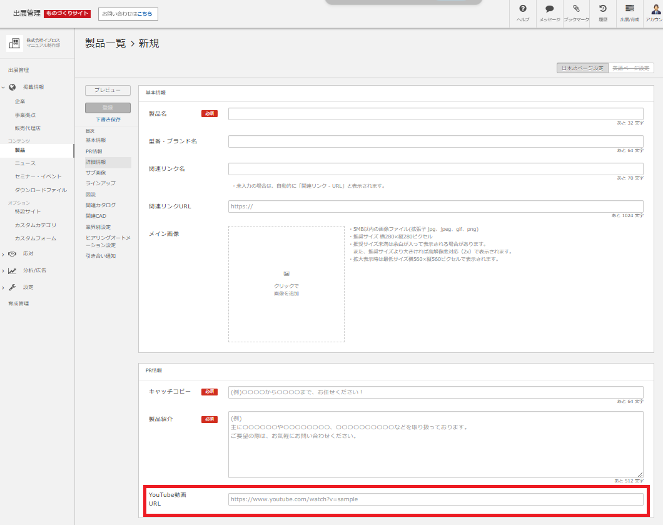Select ニュース in the sidebar menu
Viewport: 663px width, 525px height.
tap(26, 163)
